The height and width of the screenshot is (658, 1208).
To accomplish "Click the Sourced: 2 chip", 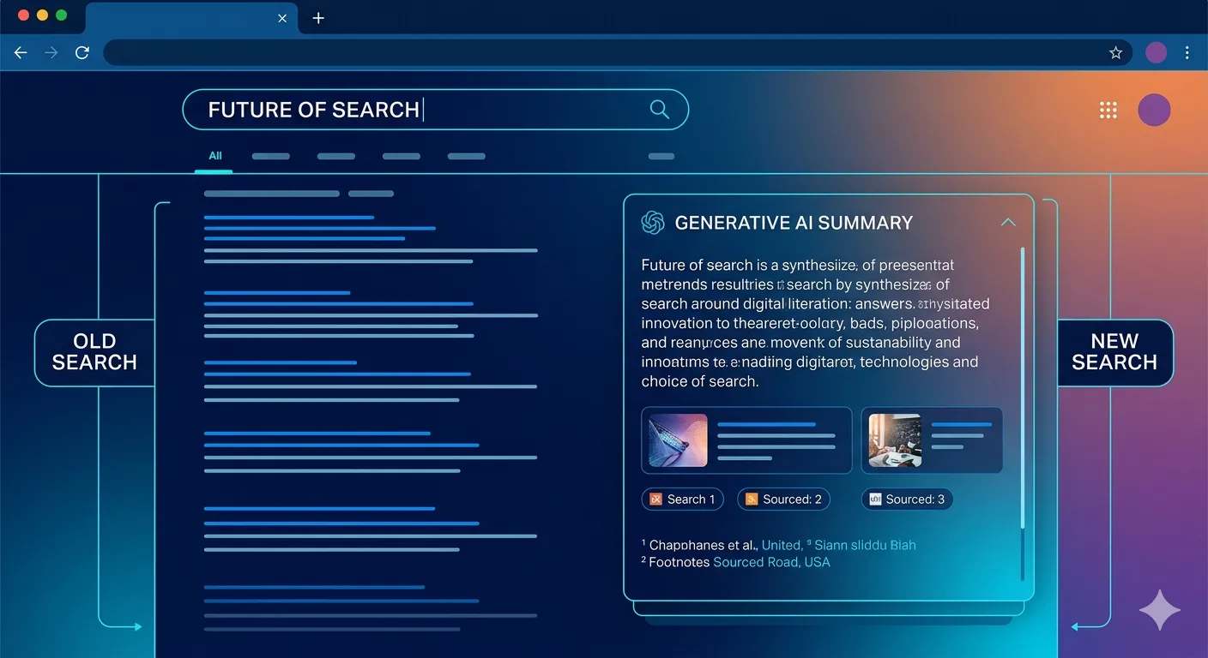I will click(783, 499).
